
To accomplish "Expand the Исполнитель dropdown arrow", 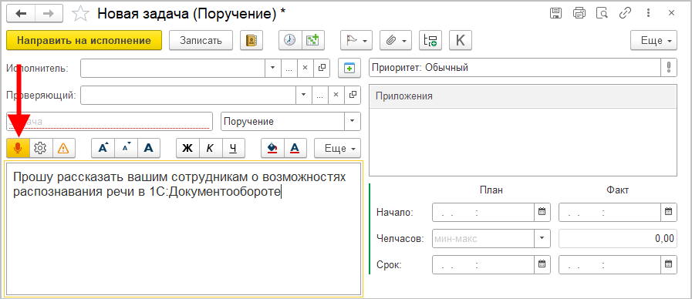I will (272, 69).
